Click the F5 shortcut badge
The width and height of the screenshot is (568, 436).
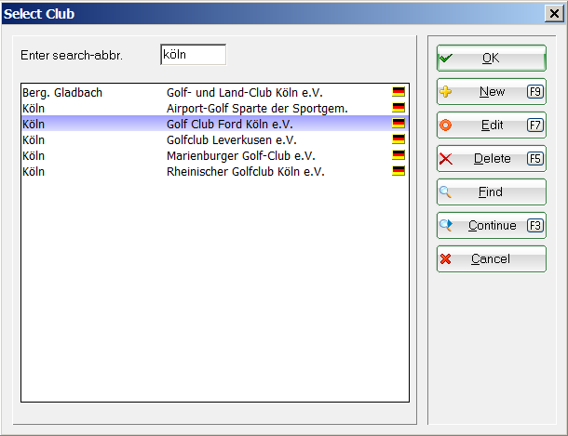pos(535,159)
